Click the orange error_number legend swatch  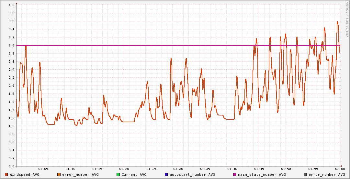pyautogui.click(x=59, y=174)
